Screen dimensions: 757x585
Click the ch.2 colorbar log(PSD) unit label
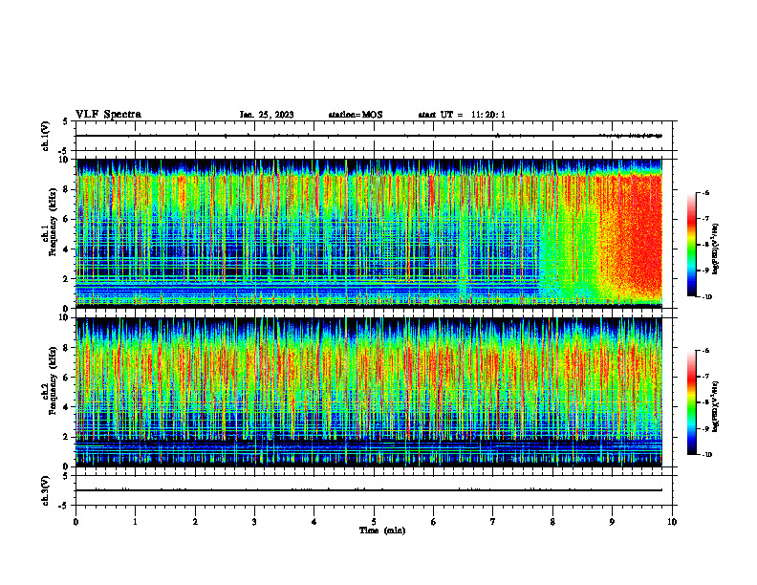click(x=716, y=406)
